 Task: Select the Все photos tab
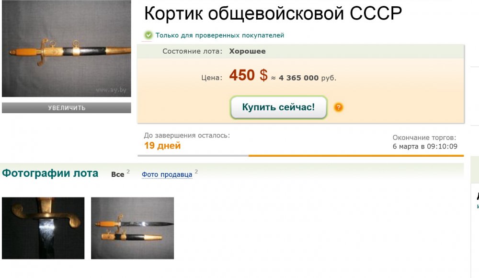[x=118, y=174]
